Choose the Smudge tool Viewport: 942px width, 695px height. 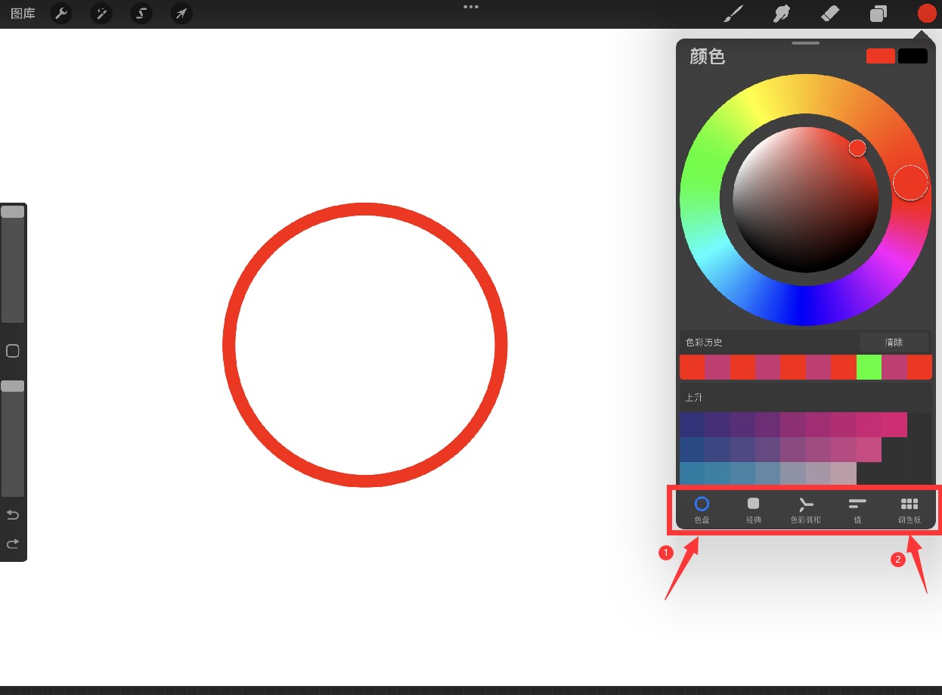pyautogui.click(x=782, y=14)
